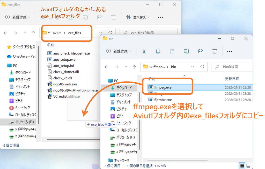The image size is (265, 169).
Task: Go back in exe_files window navigation
Action: pos(5,33)
